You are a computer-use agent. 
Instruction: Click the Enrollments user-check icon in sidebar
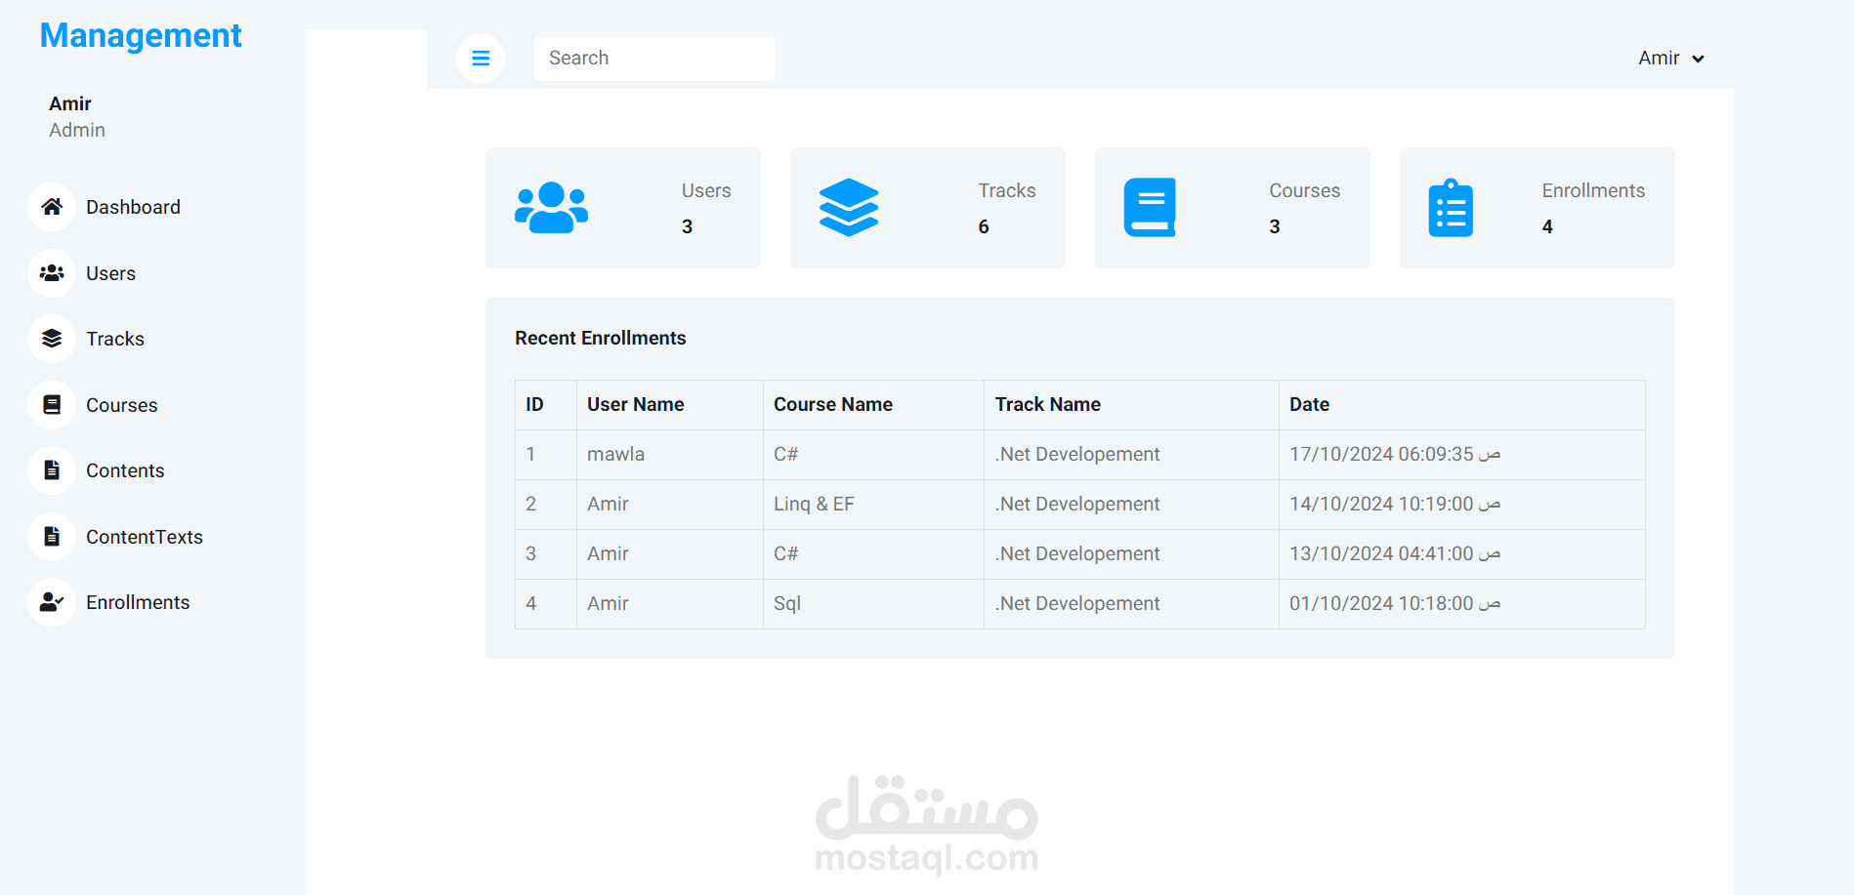click(x=52, y=602)
